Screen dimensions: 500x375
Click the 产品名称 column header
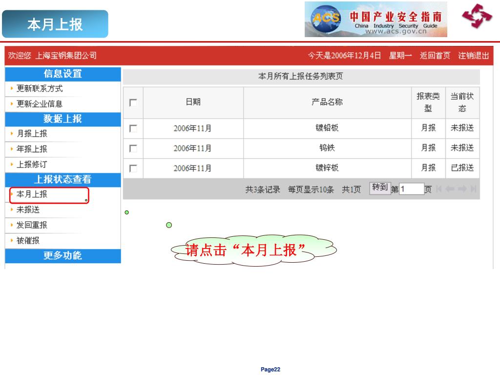(327, 102)
